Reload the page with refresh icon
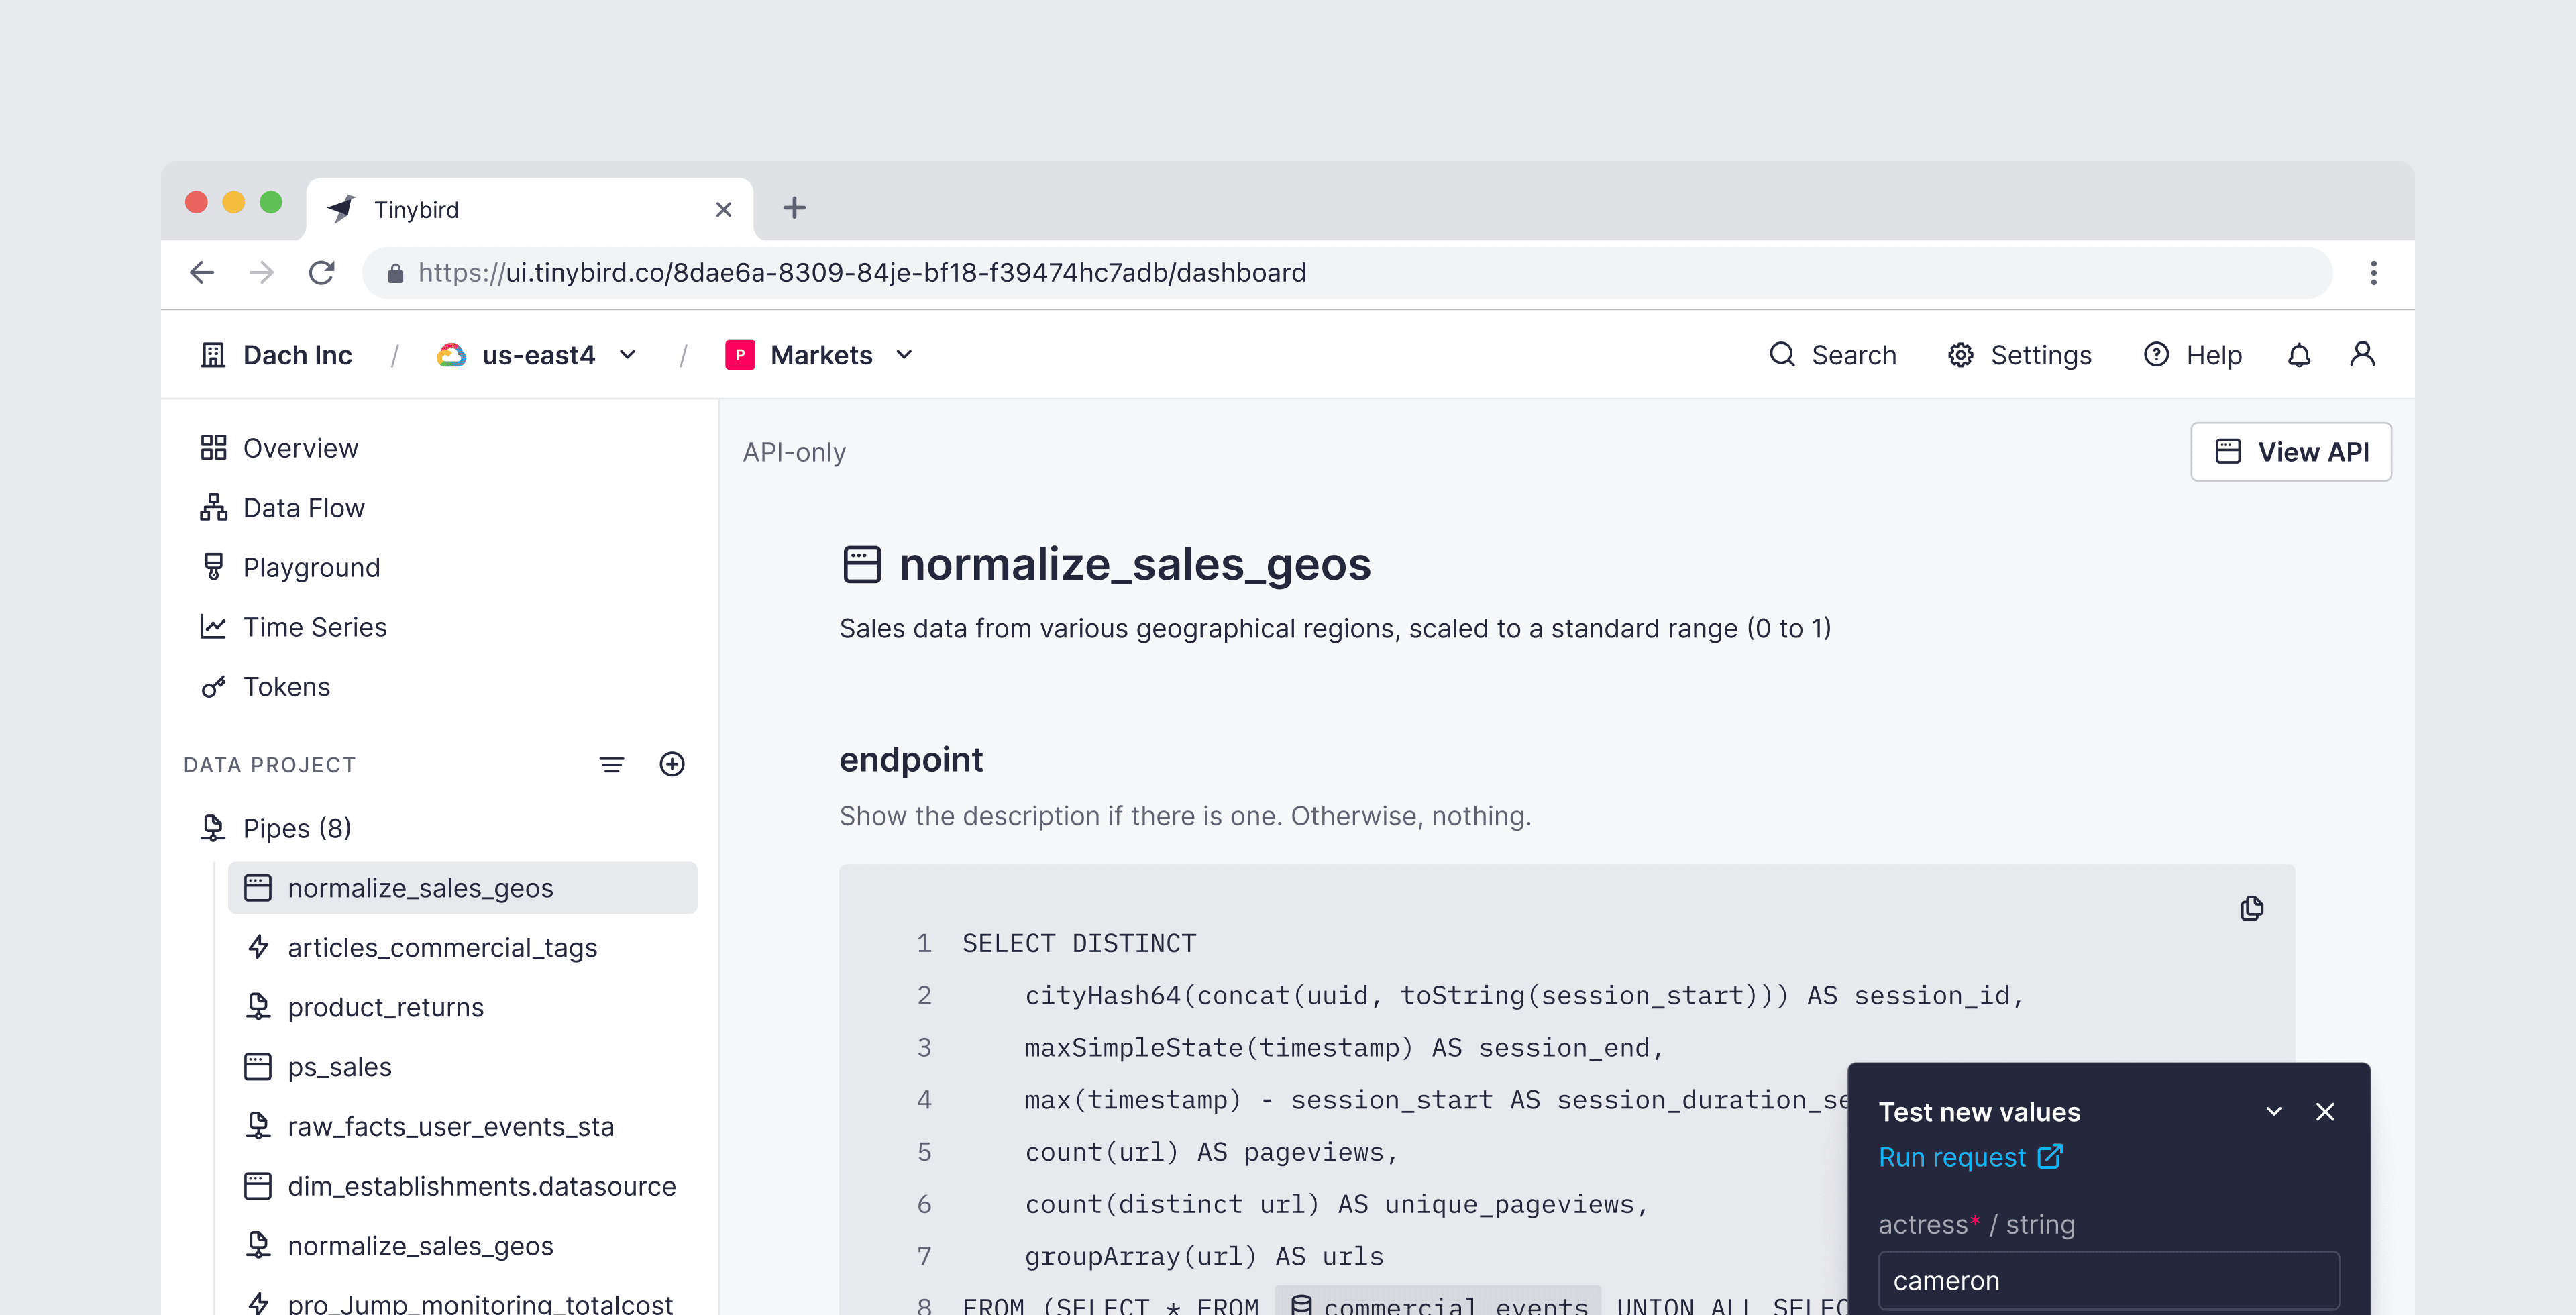2576x1315 pixels. tap(321, 272)
